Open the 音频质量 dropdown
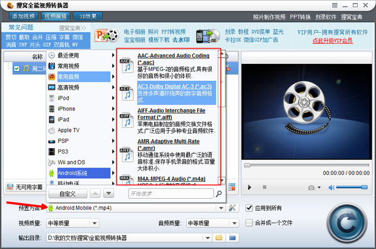The height and width of the screenshot is (249, 376). pyautogui.click(x=234, y=223)
